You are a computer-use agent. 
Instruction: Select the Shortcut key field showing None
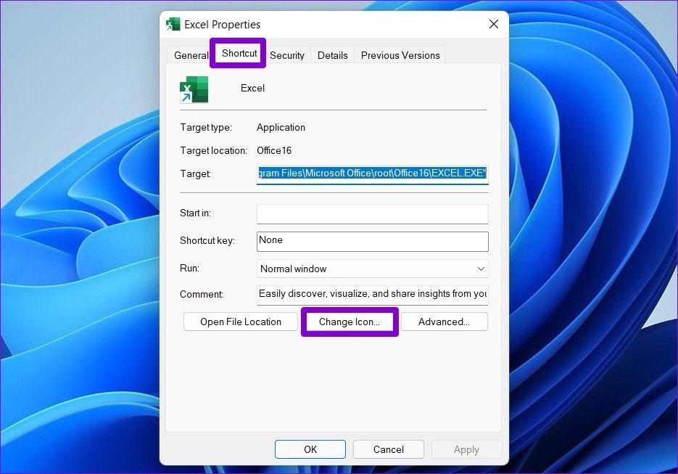pyautogui.click(x=372, y=240)
